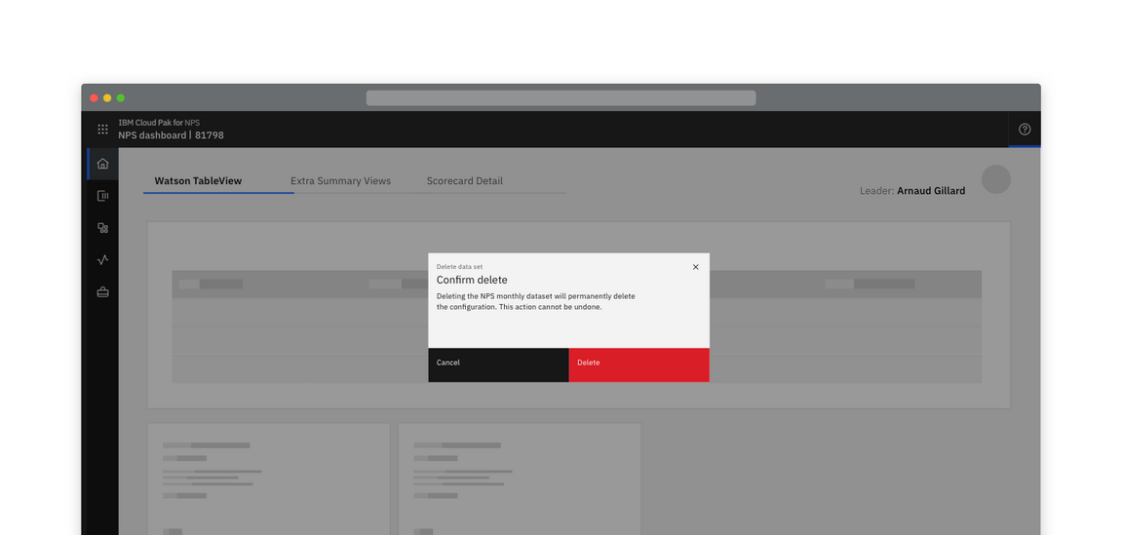Close the Confirm delete dialog with X
The image size is (1123, 535).
(695, 267)
